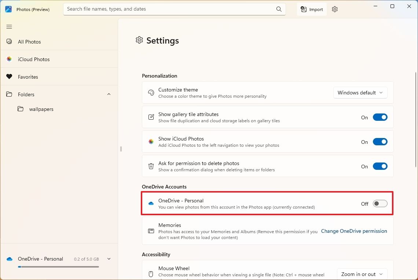Click the OneDrive cloud icon in sidebar footer

(10, 259)
